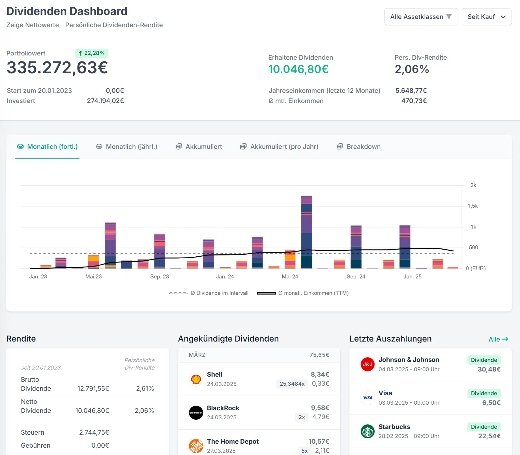The image size is (520, 455).
Task: Click The Home Depot dividend name
Action: tap(233, 441)
